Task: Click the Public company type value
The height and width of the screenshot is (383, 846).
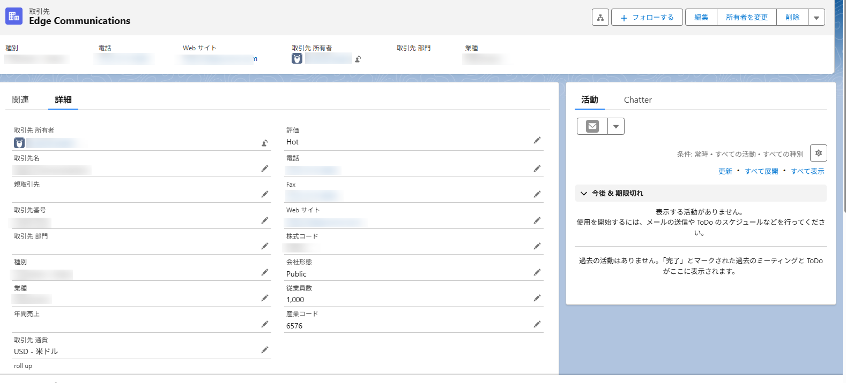Action: [296, 274]
